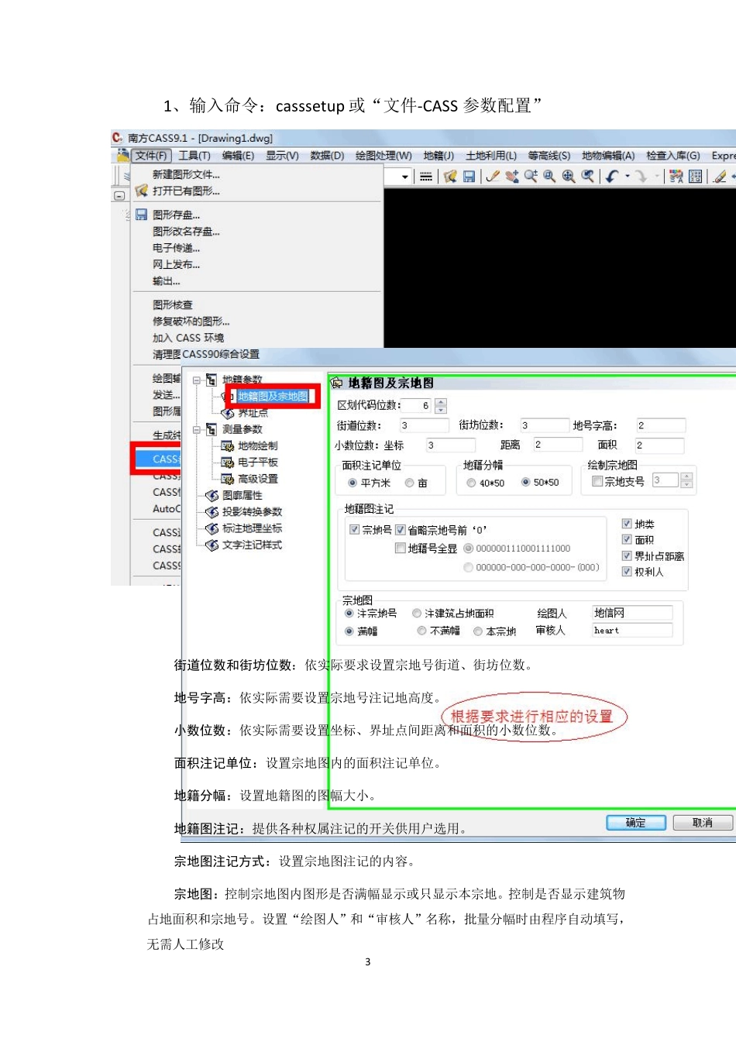Click the grid table icon in the toolbar
Image resolution: width=736 pixels, height=1042 pixels.
pyautogui.click(x=696, y=177)
